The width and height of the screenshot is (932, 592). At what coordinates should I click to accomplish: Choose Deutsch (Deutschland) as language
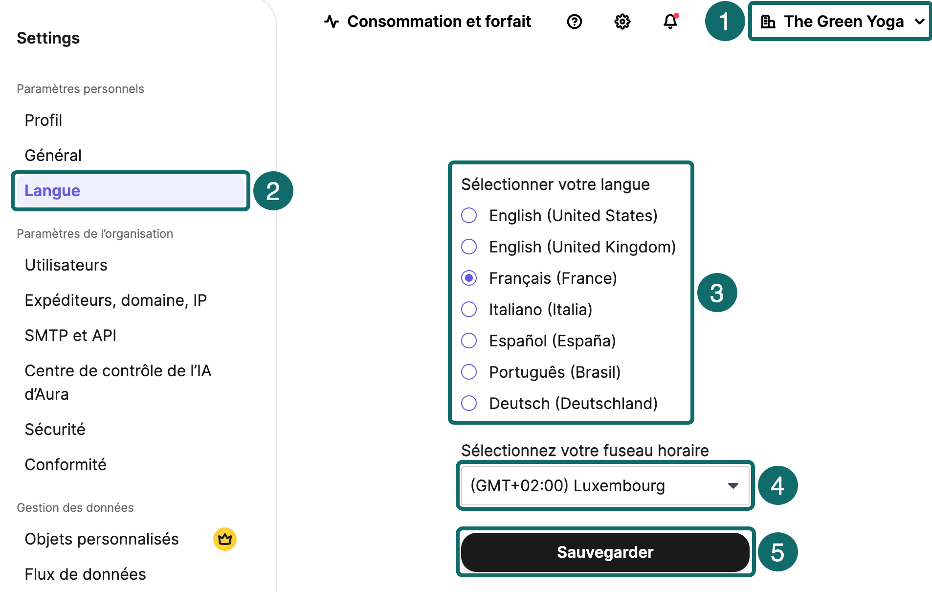(x=469, y=403)
